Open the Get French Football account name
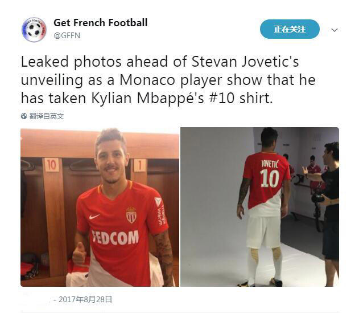The height and width of the screenshot is (313, 359). pyautogui.click(x=101, y=23)
